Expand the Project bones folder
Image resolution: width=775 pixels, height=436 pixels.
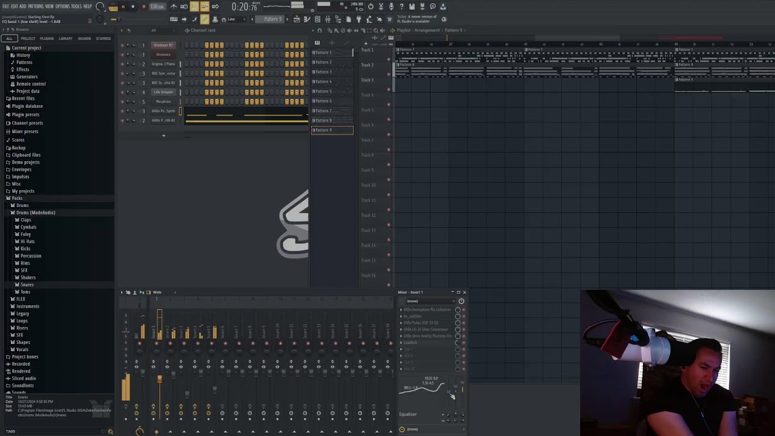point(25,357)
